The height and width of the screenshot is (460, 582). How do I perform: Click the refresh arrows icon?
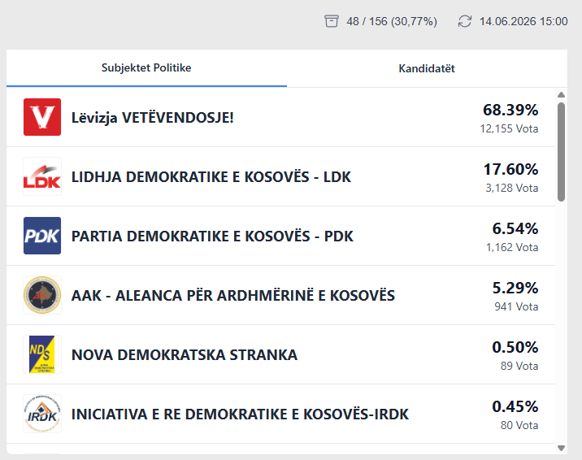click(x=465, y=21)
